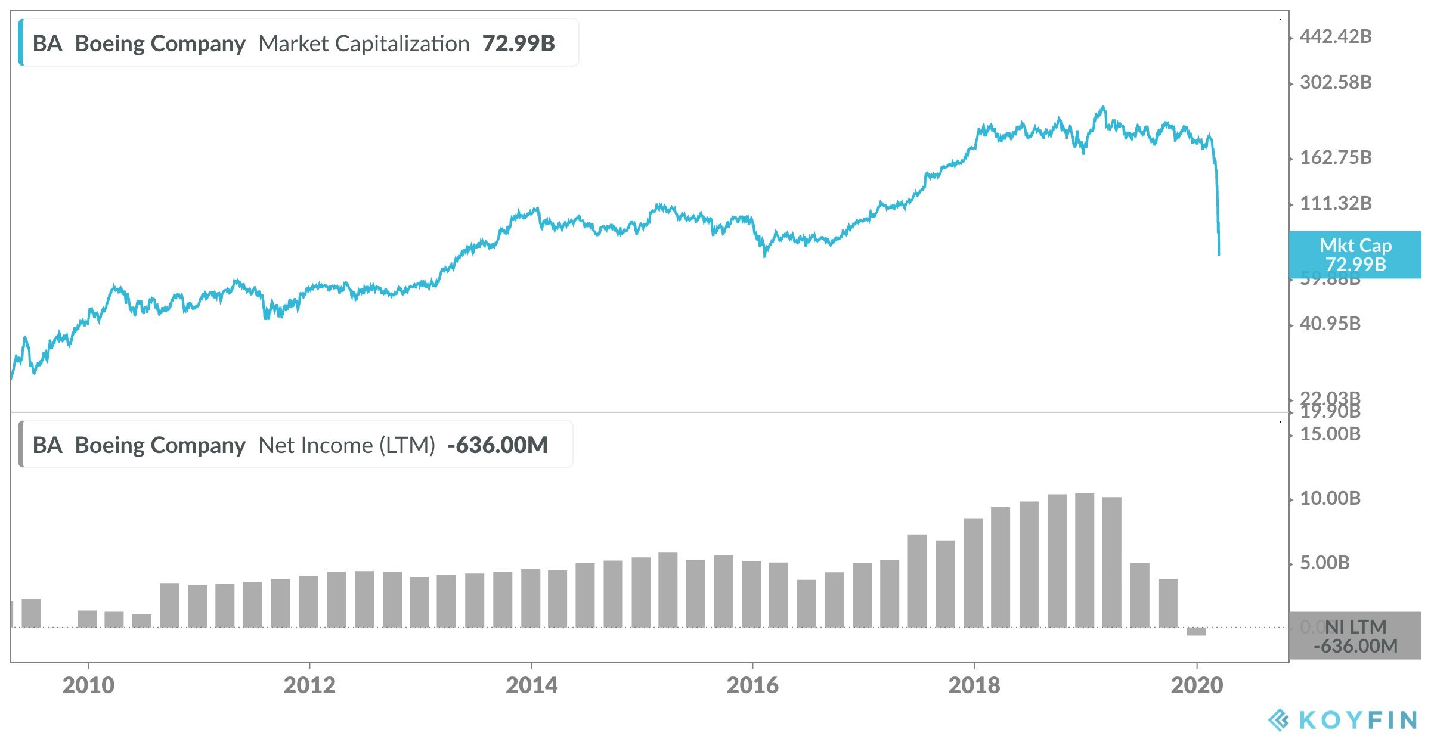Click the 2010 x-axis label
The image size is (1431, 739).
pos(88,685)
